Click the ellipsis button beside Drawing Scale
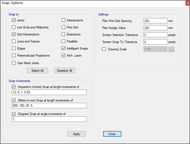The image size is (190, 144). point(171,49)
